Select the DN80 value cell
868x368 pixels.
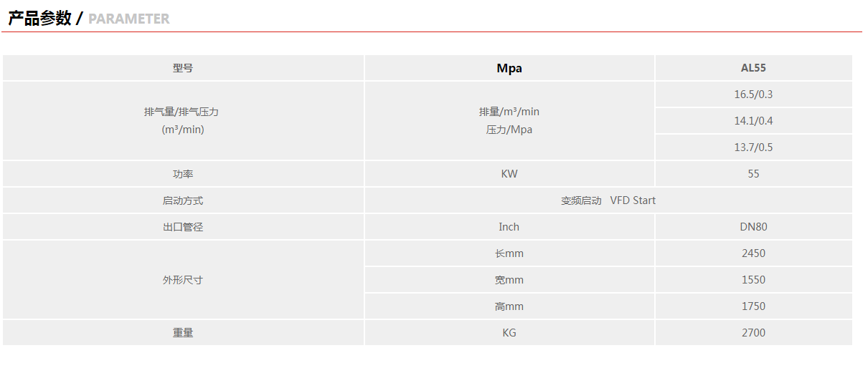click(753, 227)
